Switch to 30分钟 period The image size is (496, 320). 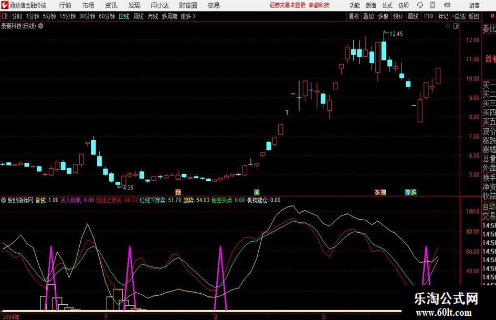[x=87, y=16]
